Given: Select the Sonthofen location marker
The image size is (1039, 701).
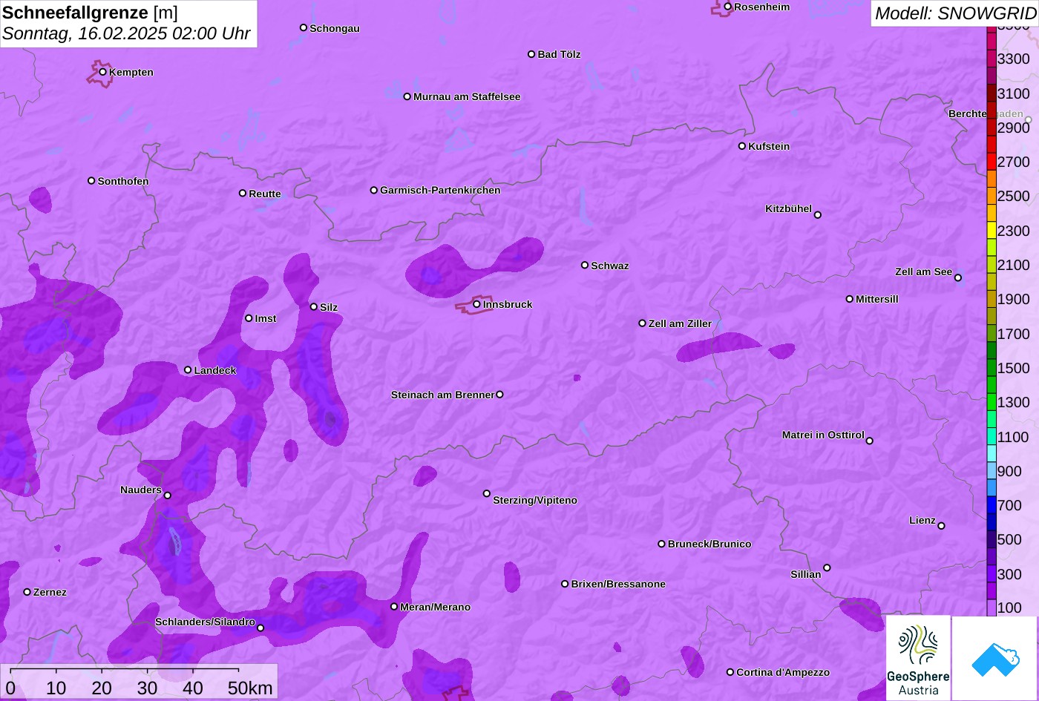Looking at the screenshot, I should point(91,180).
